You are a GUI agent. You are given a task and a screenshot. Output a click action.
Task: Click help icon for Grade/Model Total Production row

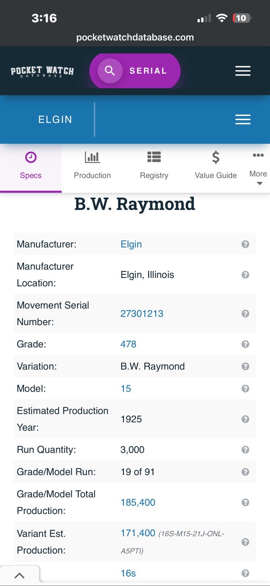pos(246,502)
